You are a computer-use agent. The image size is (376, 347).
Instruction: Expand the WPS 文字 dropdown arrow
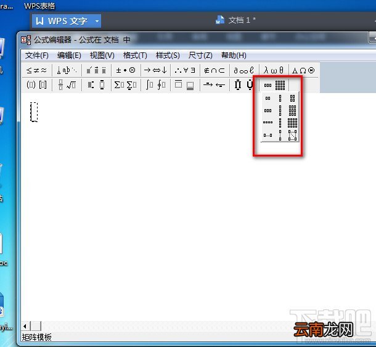point(97,21)
